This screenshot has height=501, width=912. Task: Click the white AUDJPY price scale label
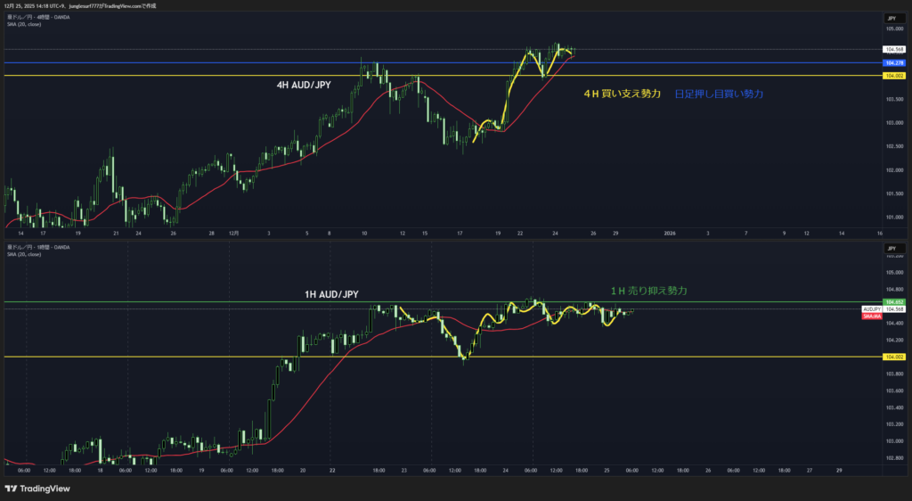point(870,308)
